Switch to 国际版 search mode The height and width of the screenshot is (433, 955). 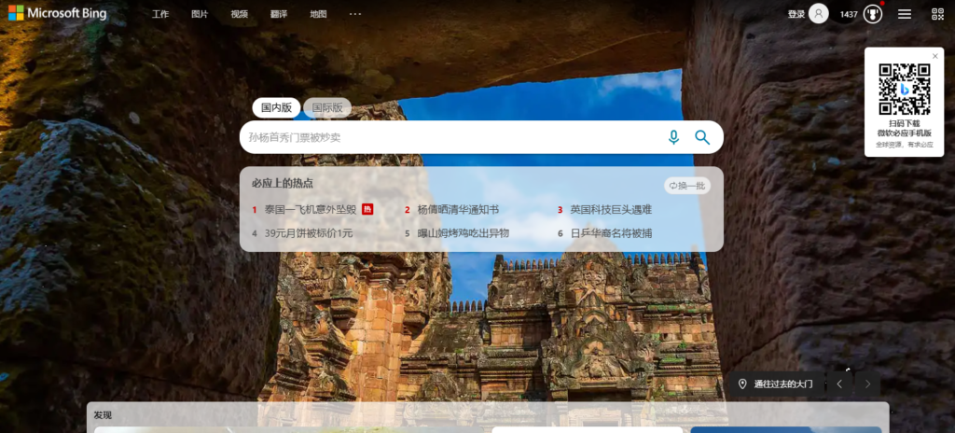[327, 108]
